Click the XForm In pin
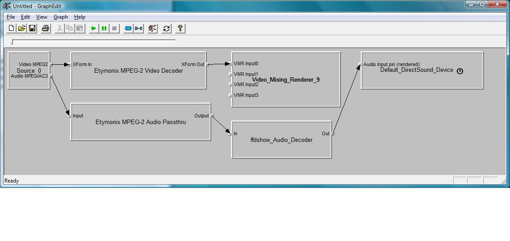 70,65
